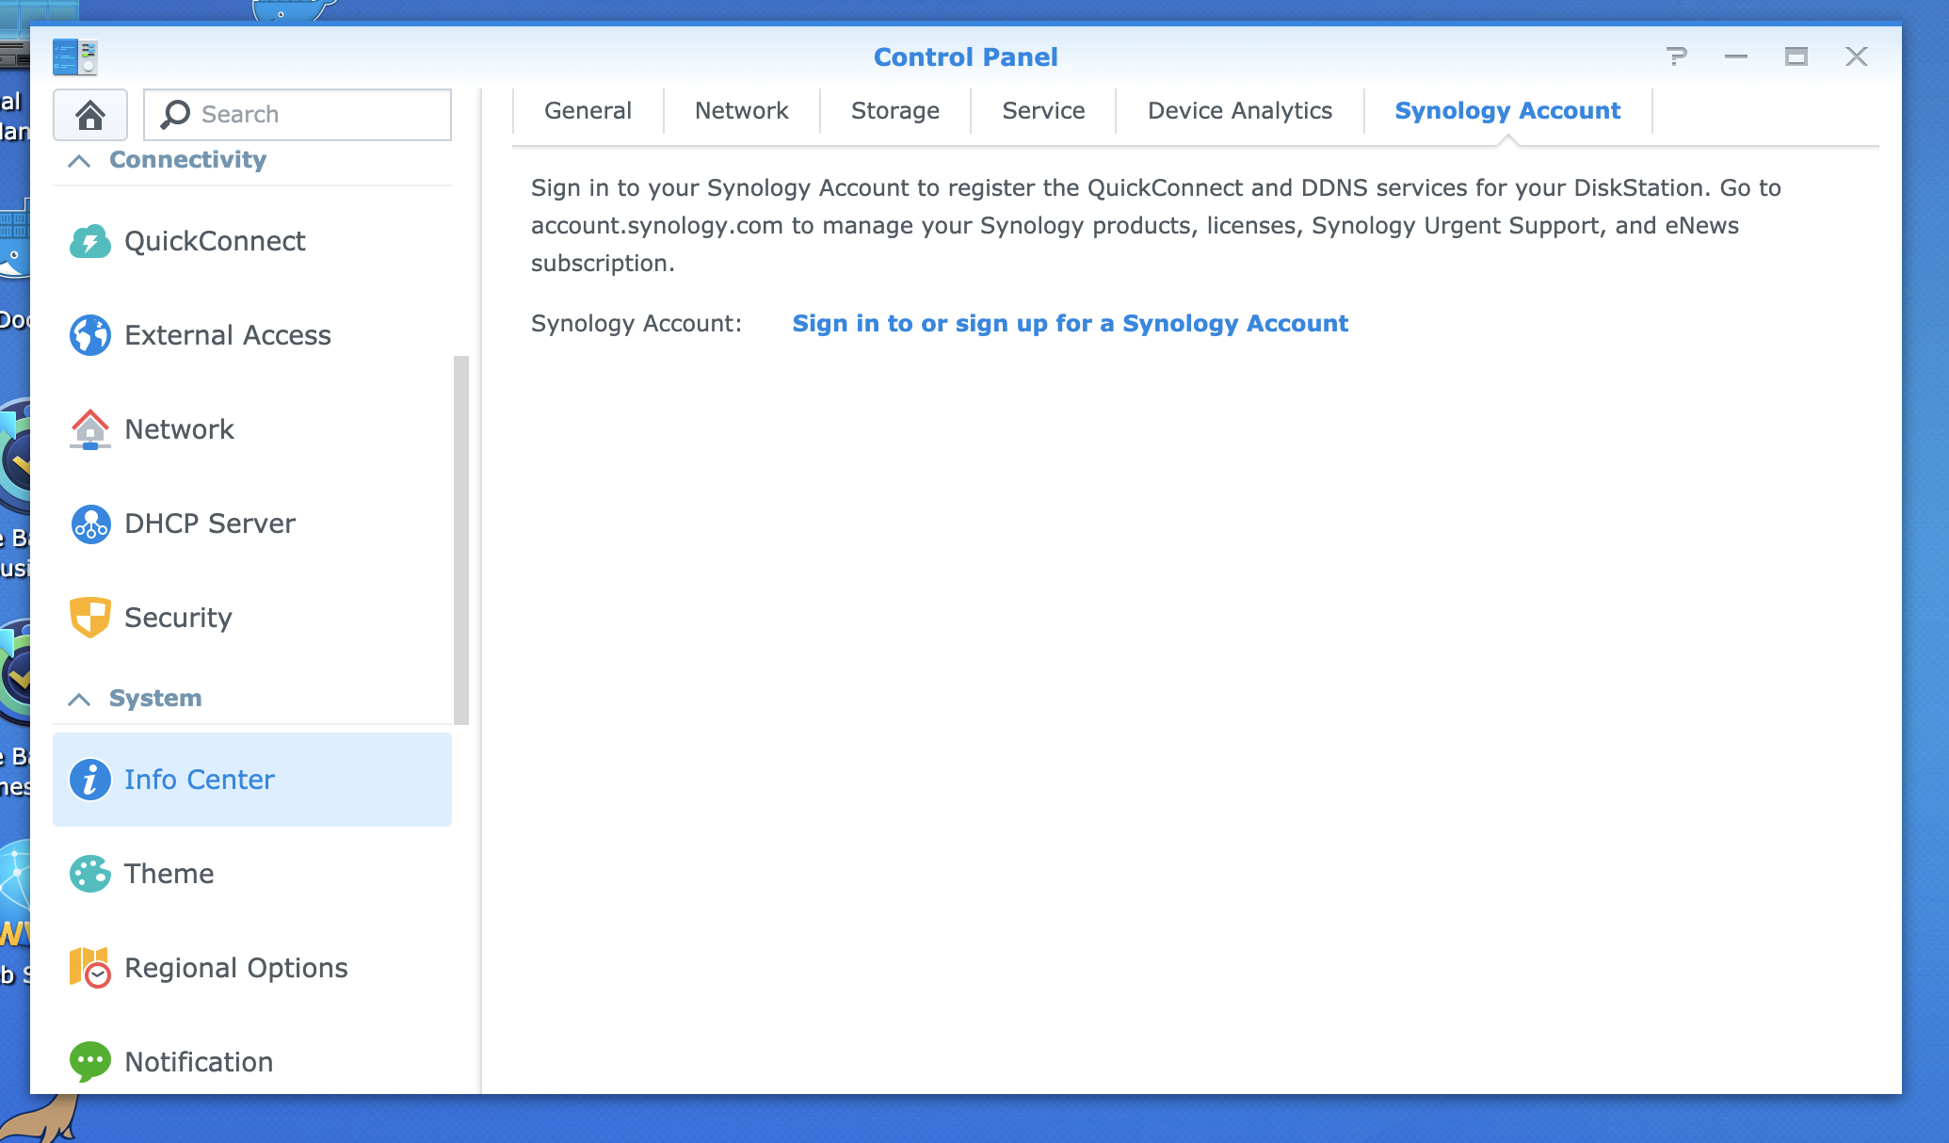
Task: Open Notification settings icon
Action: coord(89,1061)
